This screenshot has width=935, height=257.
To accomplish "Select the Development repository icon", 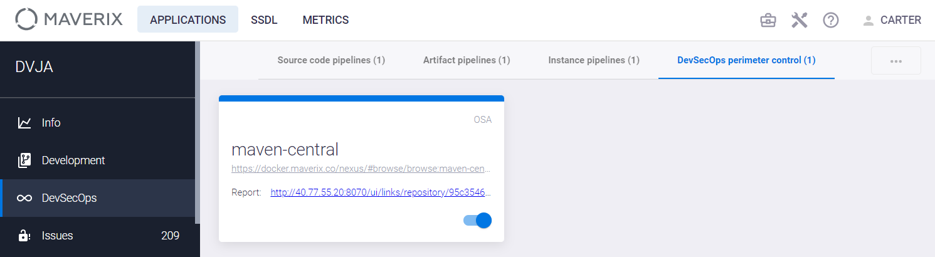I will point(24,160).
